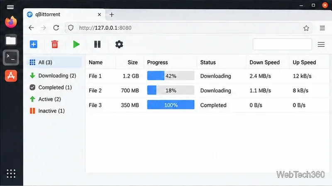Show applications grid at dock bottom

11,174
